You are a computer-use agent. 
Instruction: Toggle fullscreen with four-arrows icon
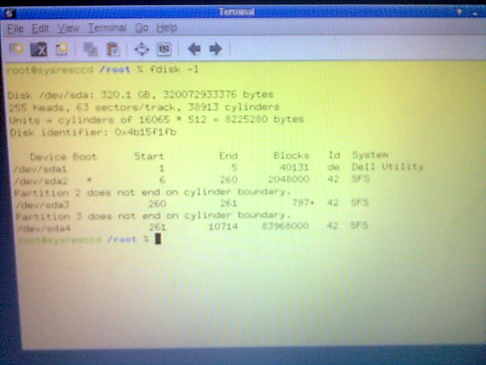point(141,49)
